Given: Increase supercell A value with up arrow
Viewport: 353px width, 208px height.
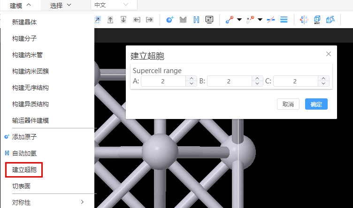Looking at the screenshot, I should pyautogui.click(x=192, y=79).
